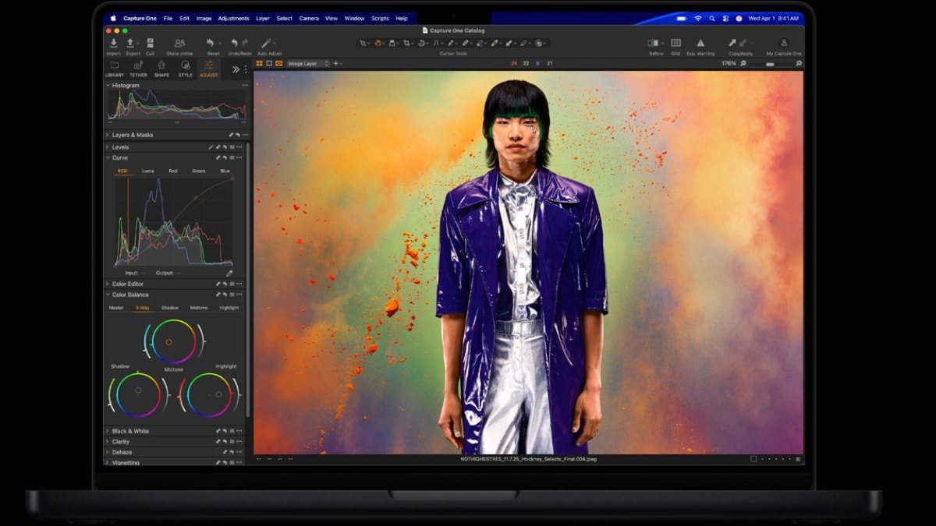Open the Image Layer dropdown

[308, 63]
